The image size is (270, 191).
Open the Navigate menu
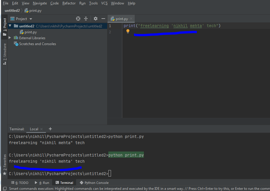coord(40,3)
